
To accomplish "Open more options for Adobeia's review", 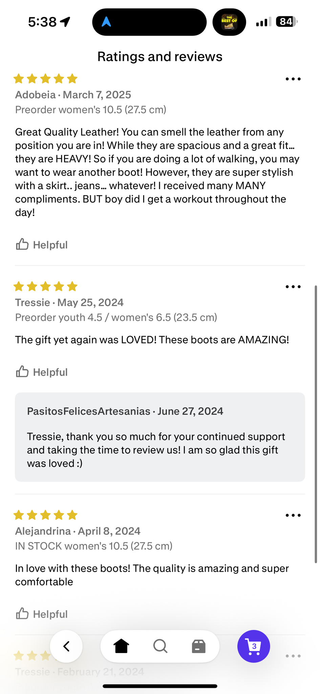I will [x=293, y=79].
